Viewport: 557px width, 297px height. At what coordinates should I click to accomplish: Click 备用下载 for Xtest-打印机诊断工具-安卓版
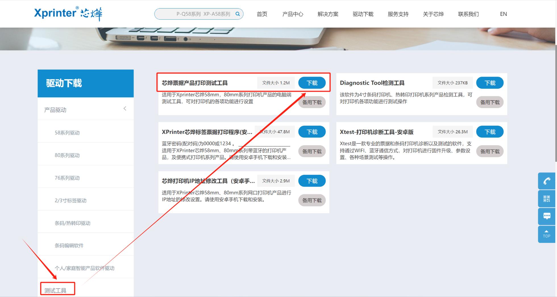click(490, 151)
